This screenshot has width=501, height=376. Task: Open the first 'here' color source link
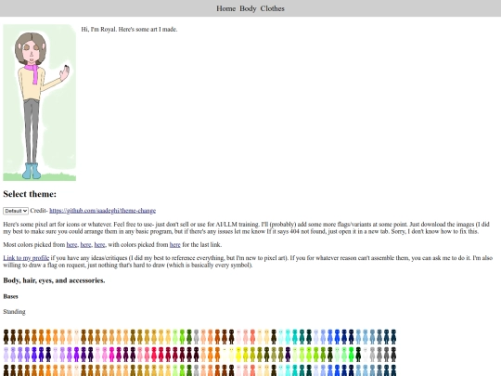71,244
